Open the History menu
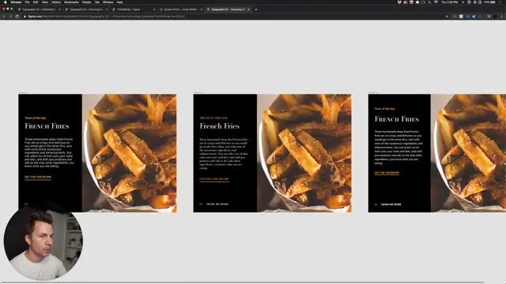Image resolution: width=506 pixels, height=284 pixels. click(x=56, y=2)
